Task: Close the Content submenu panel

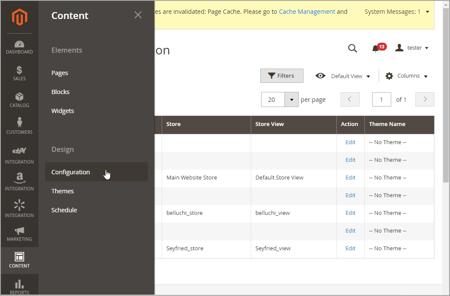Action: coord(138,15)
